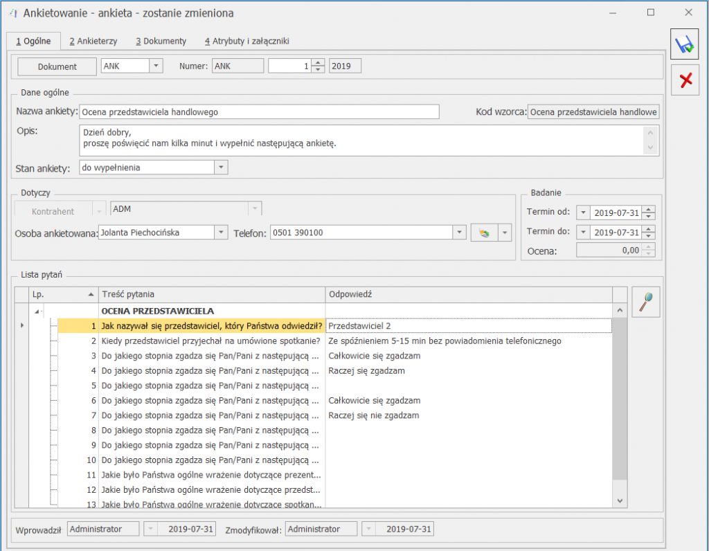Increase the document number with up arrow
The image size is (709, 551).
click(x=318, y=62)
